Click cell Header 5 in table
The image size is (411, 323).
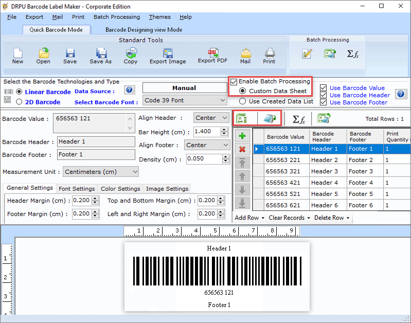(x=328, y=194)
